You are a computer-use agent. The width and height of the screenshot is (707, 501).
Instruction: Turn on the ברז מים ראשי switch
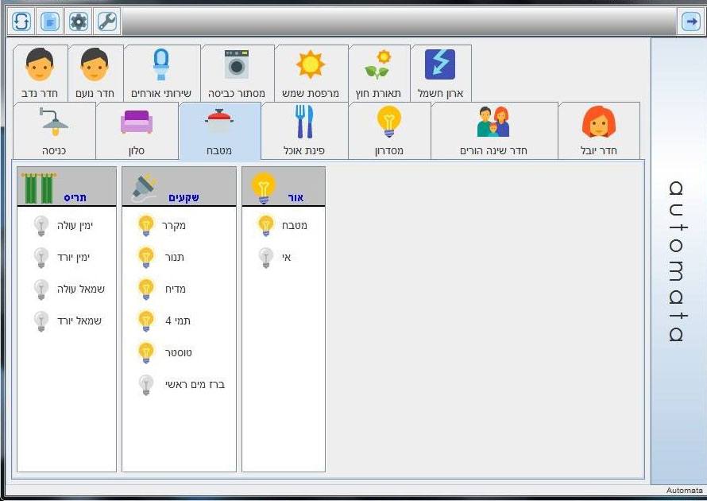[x=145, y=385]
